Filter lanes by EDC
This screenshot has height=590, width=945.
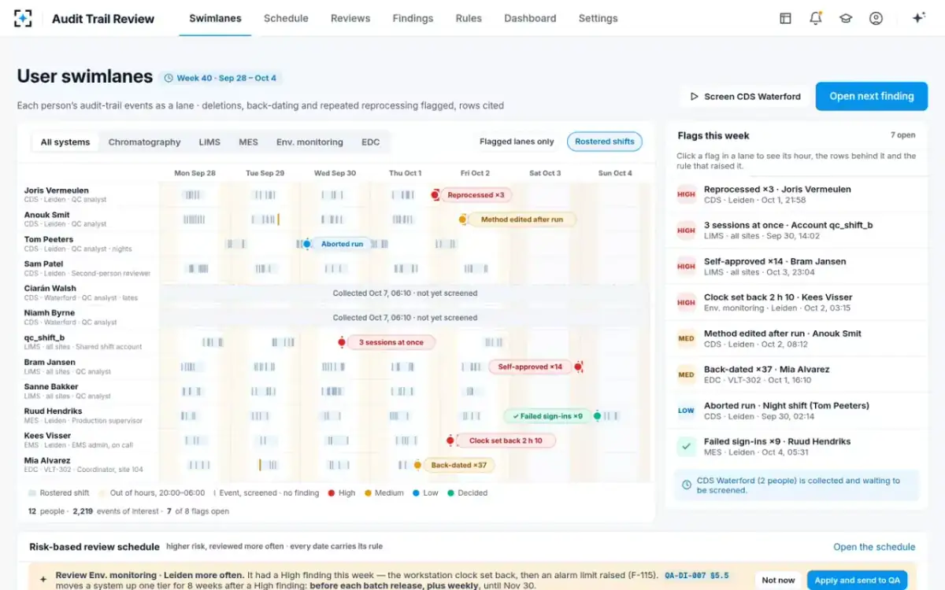click(x=370, y=142)
